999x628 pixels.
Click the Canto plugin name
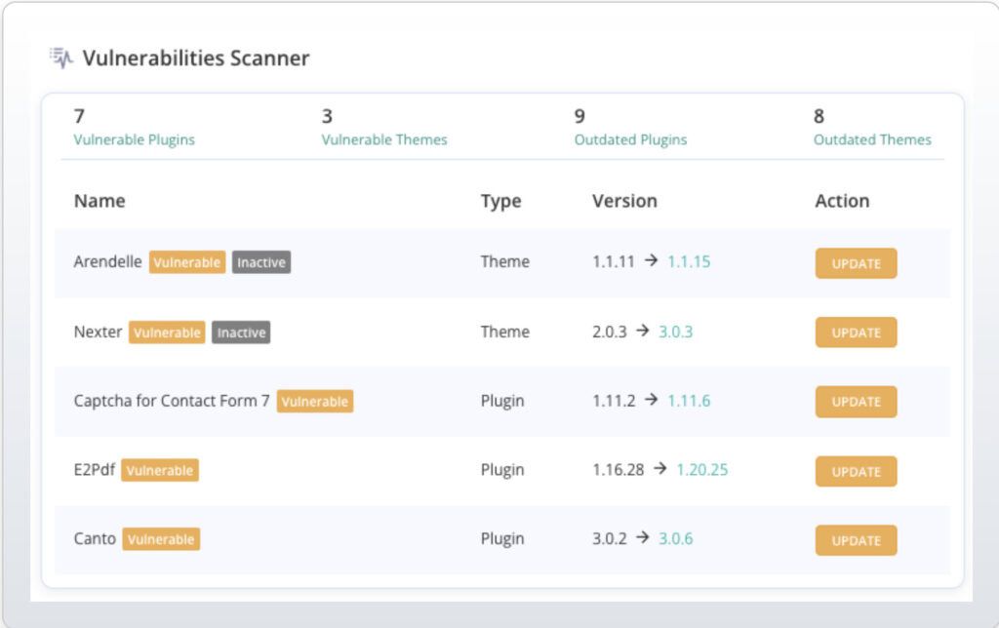tap(95, 538)
